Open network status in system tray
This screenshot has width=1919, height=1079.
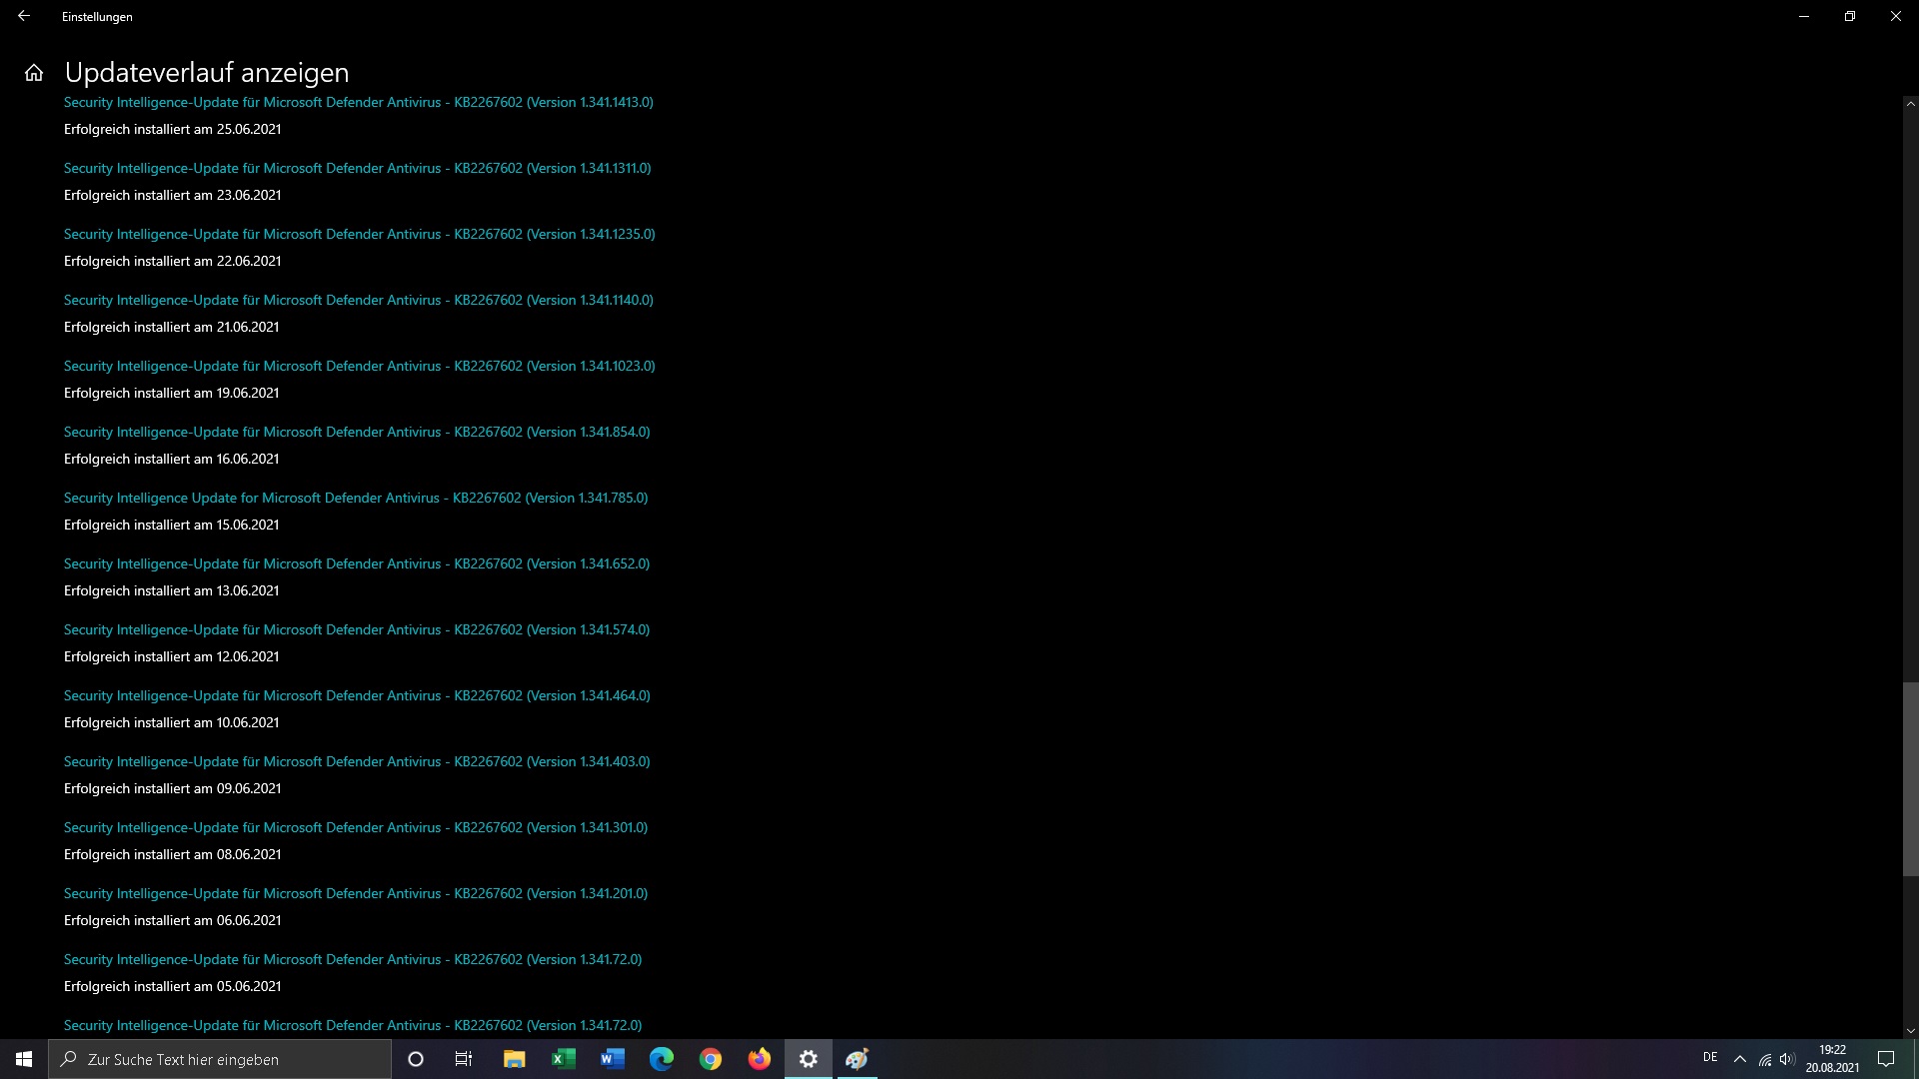[x=1764, y=1059]
